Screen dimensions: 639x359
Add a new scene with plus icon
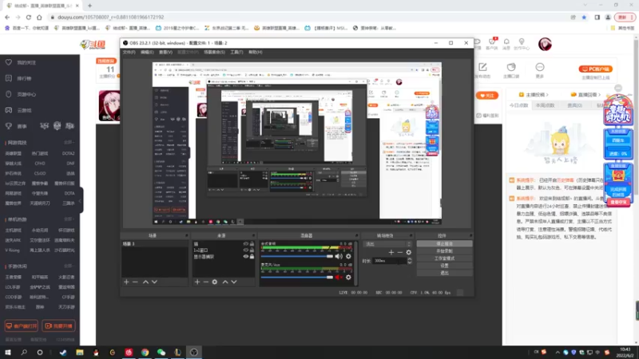pyautogui.click(x=126, y=282)
